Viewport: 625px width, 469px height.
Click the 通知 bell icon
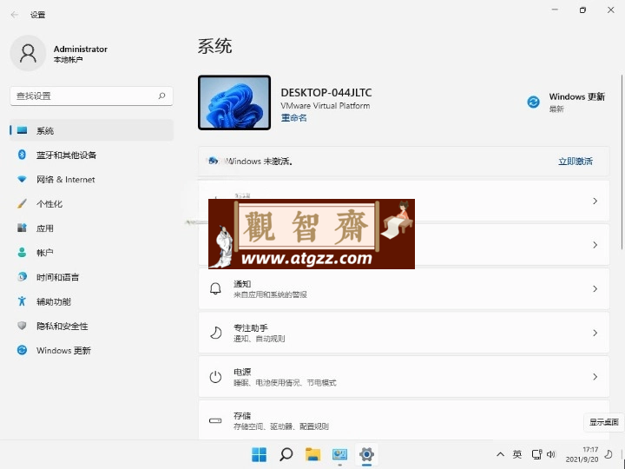point(215,288)
